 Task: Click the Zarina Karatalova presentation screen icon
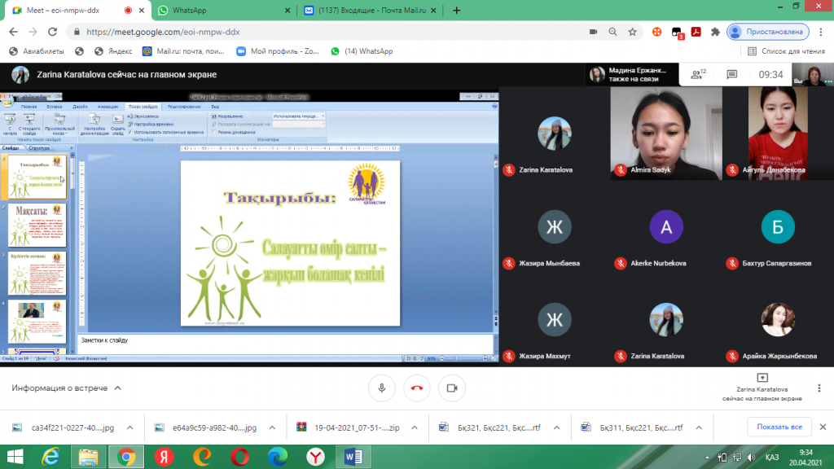point(762,378)
